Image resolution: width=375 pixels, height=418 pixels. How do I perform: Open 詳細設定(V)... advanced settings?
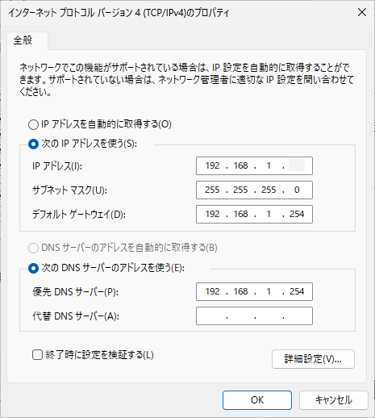[313, 359]
